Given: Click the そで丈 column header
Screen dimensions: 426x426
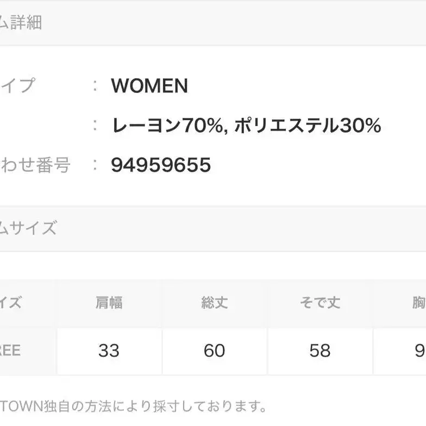Looking at the screenshot, I should [x=319, y=303].
